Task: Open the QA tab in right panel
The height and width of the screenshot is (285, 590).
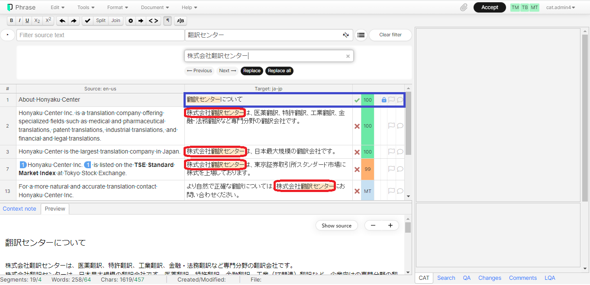Action: (x=467, y=278)
